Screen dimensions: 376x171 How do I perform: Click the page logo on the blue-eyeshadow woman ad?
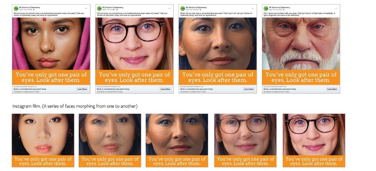point(183,9)
